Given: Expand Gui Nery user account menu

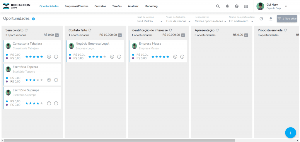Looking at the screenshot, I should pyautogui.click(x=286, y=6).
